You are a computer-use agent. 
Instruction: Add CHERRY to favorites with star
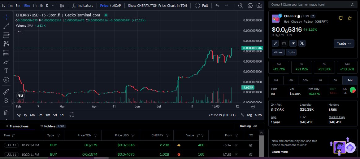(350, 18)
